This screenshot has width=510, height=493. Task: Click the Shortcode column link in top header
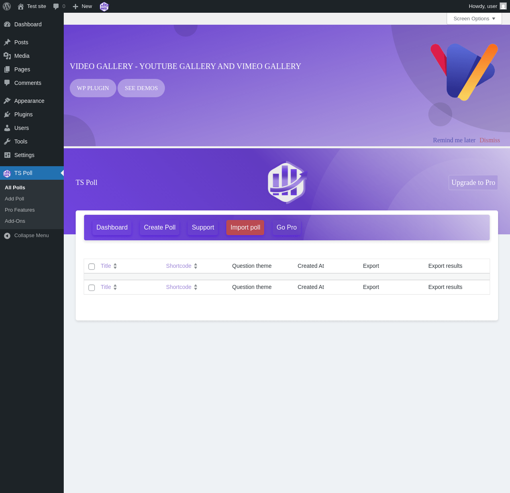coord(178,266)
